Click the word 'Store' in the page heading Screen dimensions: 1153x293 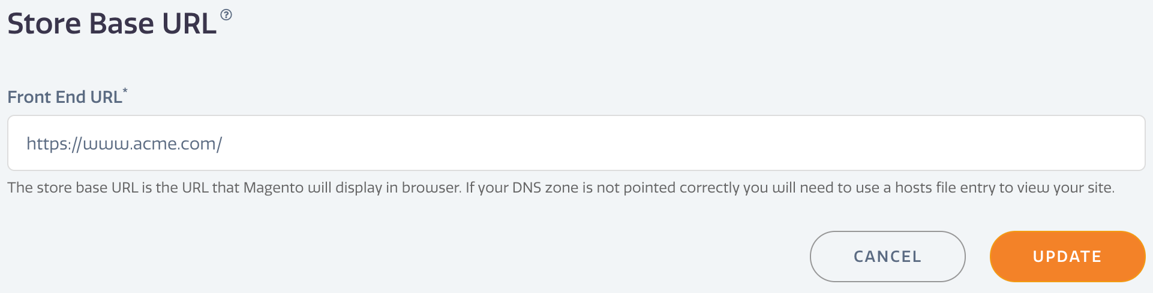44,24
